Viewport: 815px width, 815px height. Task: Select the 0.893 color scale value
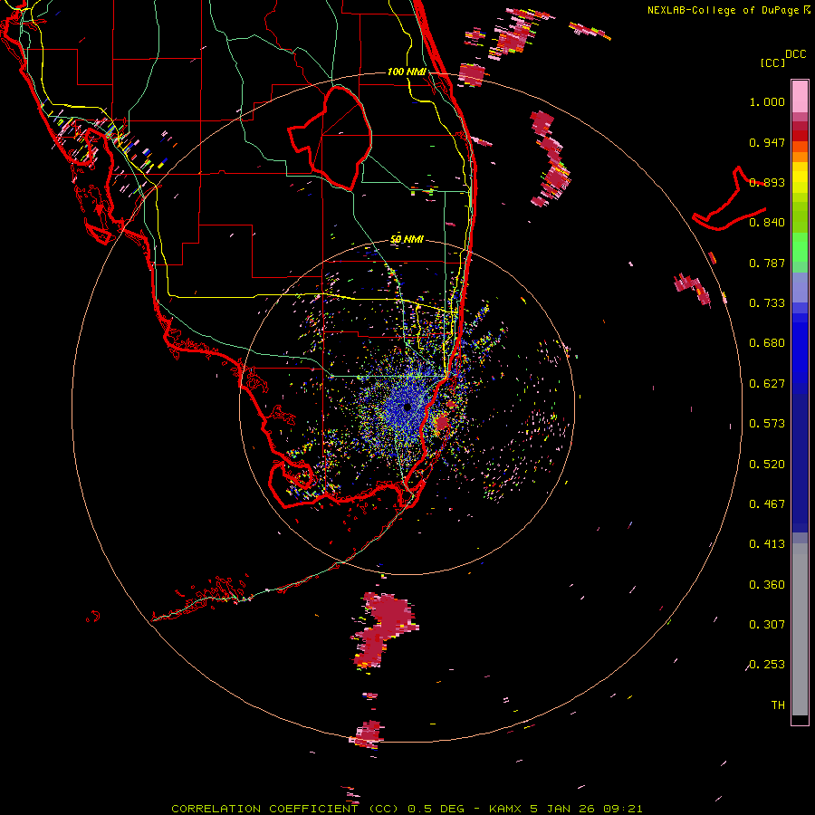pyautogui.click(x=767, y=182)
